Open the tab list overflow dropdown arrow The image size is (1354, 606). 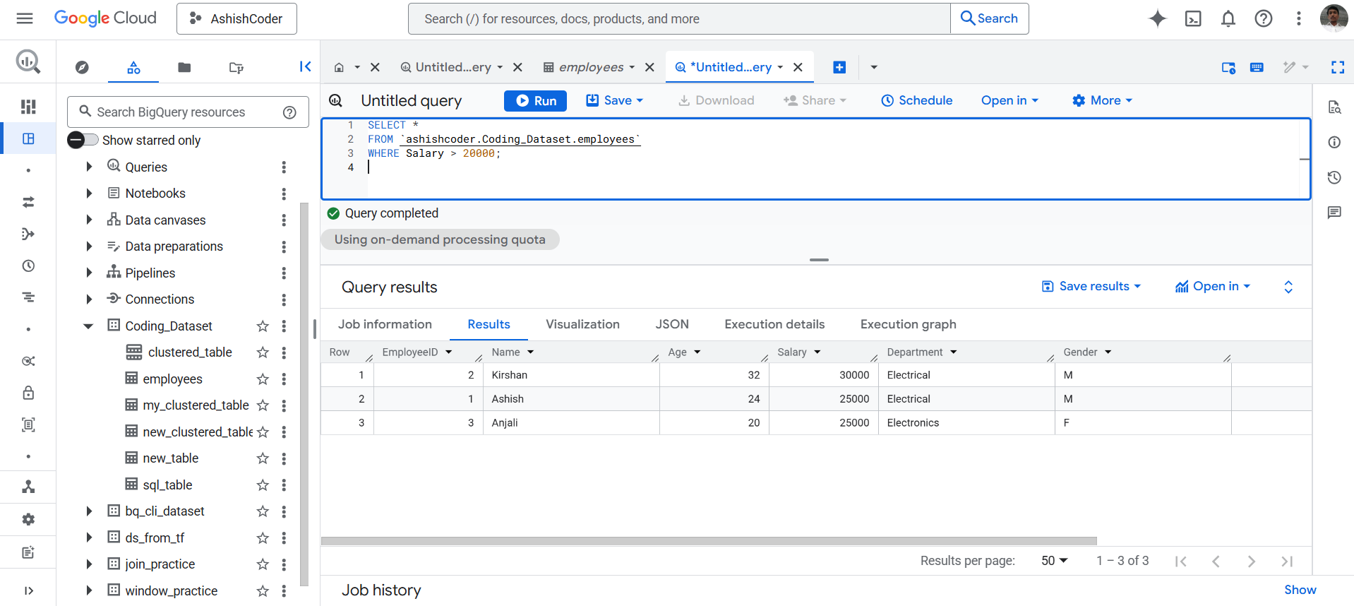(x=874, y=67)
